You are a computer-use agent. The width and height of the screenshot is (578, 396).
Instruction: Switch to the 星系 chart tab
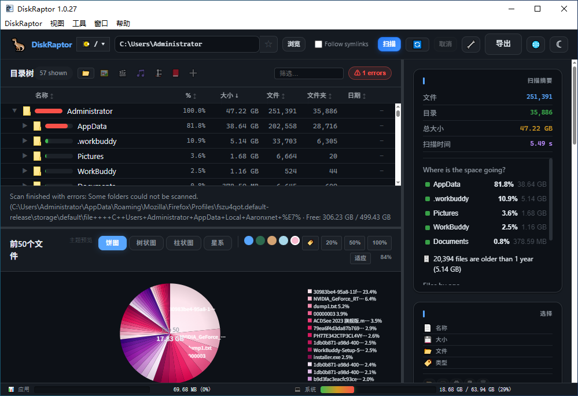(218, 243)
